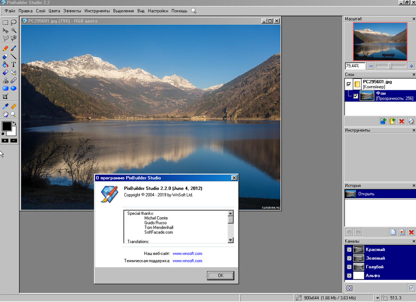The image size is (416, 302).
Task: Click zoom in plus button in Масштаб
Action: coord(411,66)
